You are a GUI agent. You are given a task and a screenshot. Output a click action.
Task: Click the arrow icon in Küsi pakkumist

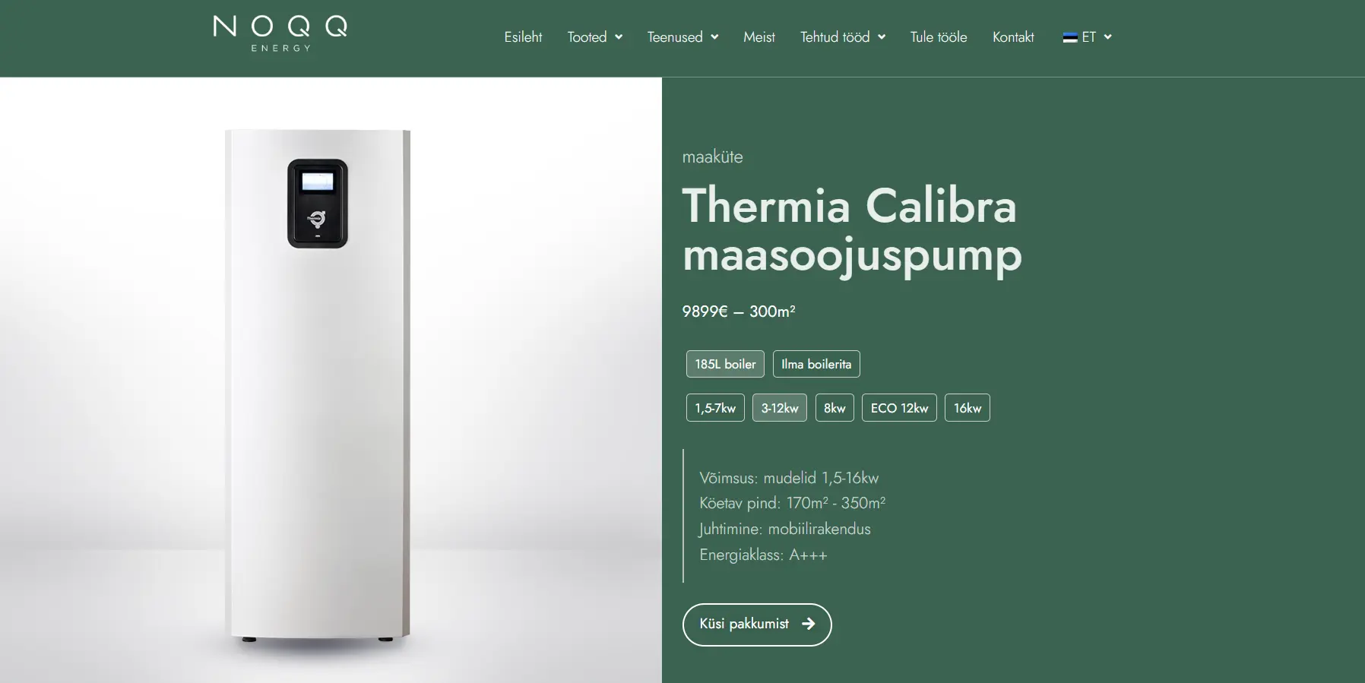pyautogui.click(x=808, y=624)
